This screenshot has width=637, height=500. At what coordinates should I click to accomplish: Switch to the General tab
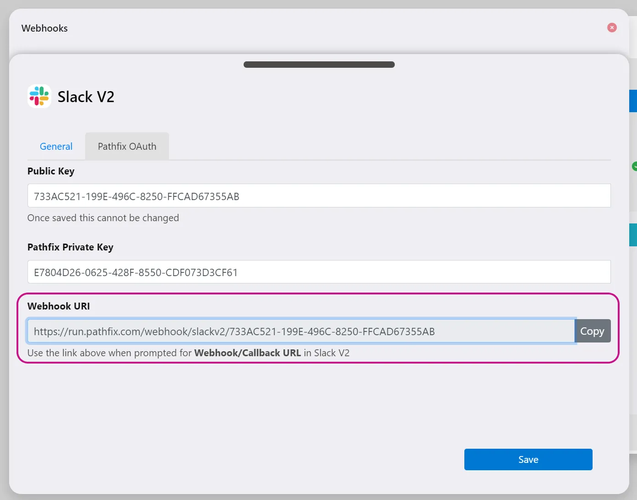pyautogui.click(x=56, y=147)
